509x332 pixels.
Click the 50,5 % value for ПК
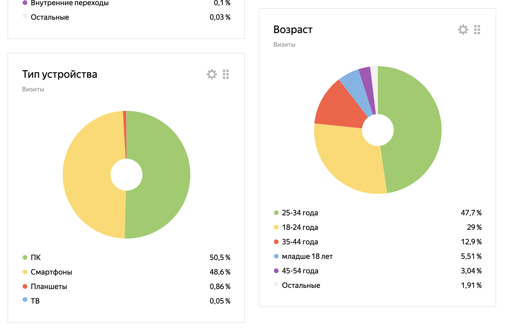(220, 257)
